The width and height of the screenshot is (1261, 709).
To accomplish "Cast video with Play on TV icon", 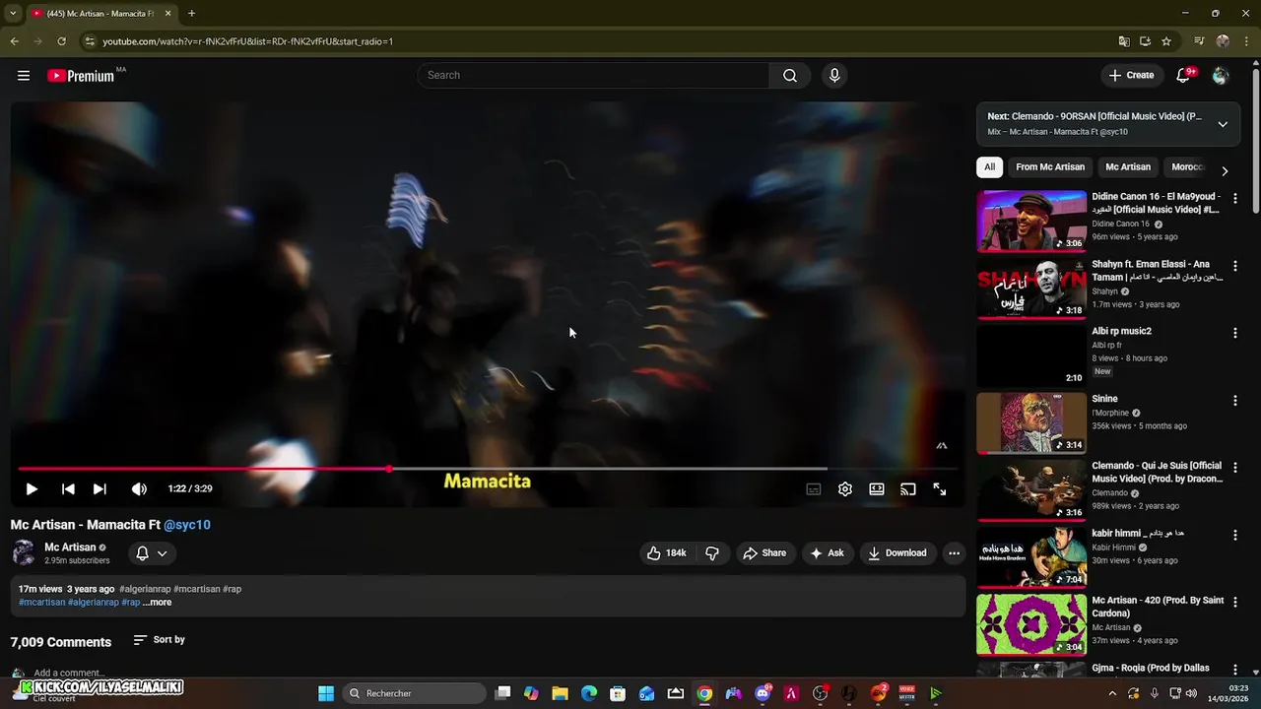I will [908, 489].
